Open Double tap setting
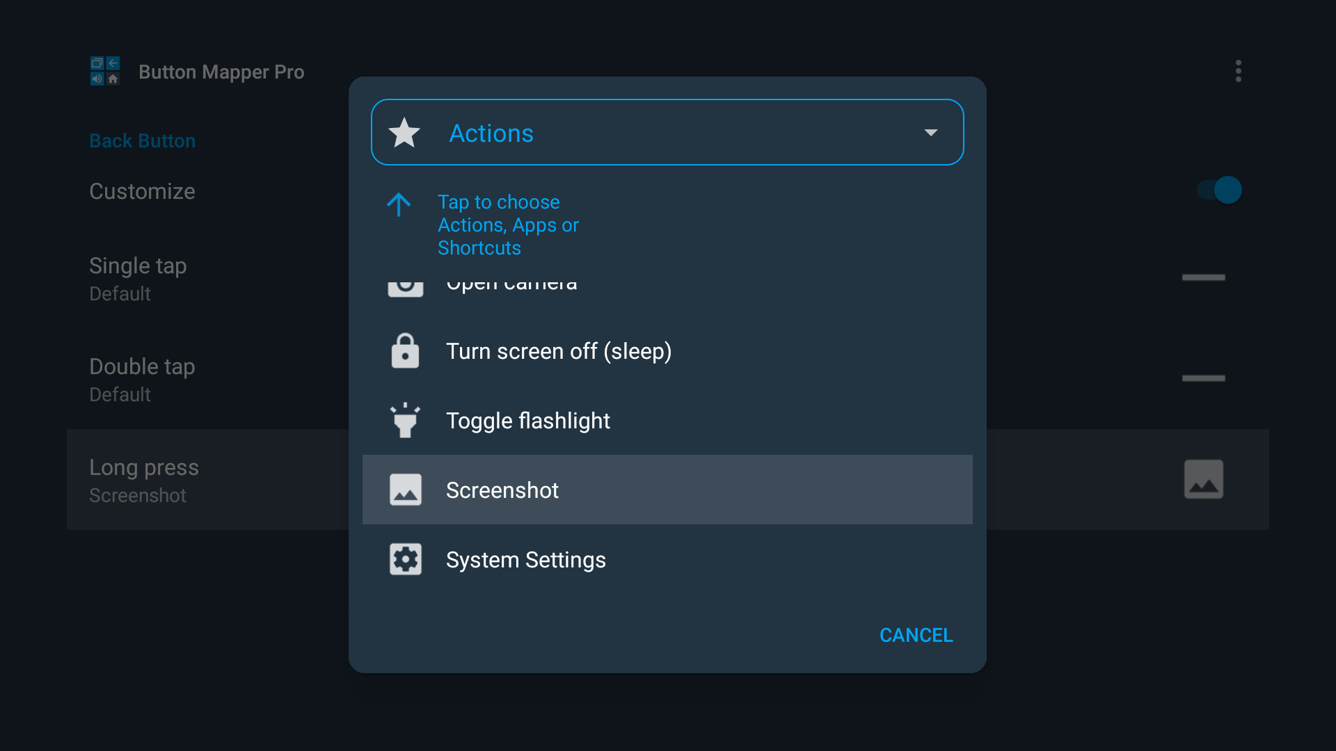Viewport: 1336px width, 751px height. [142, 379]
